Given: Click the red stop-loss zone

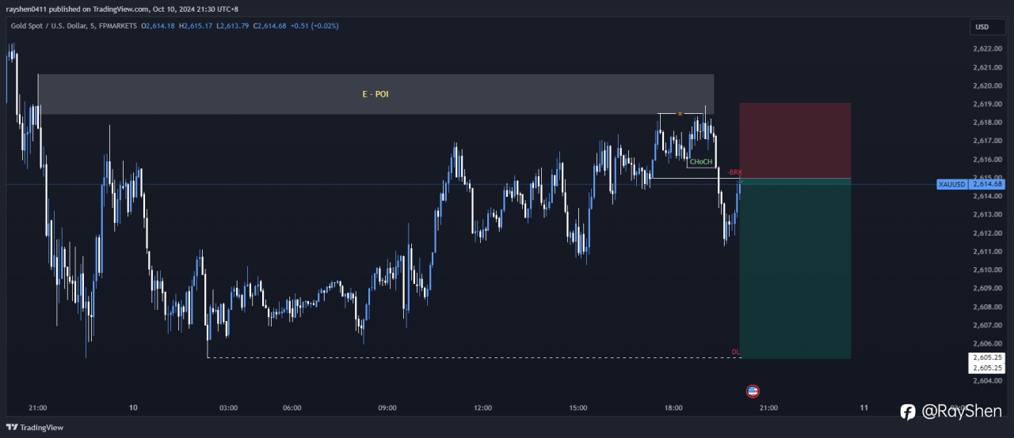Looking at the screenshot, I should tap(795, 140).
